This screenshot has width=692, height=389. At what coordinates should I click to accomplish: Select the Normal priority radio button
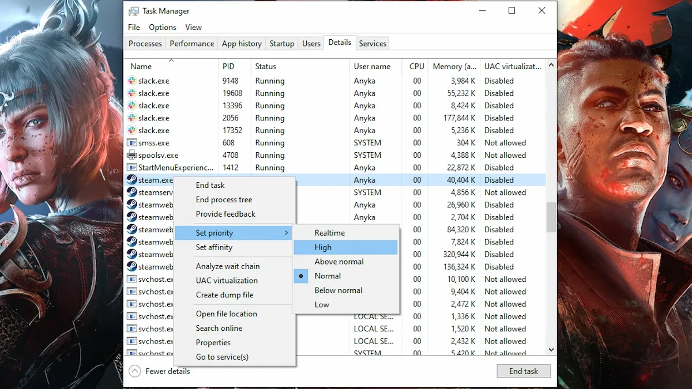[x=300, y=275]
